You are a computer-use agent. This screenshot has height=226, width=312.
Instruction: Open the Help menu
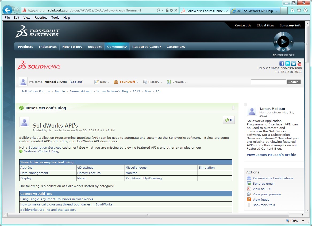(67, 17)
